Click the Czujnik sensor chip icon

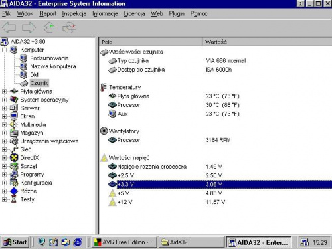point(24,84)
